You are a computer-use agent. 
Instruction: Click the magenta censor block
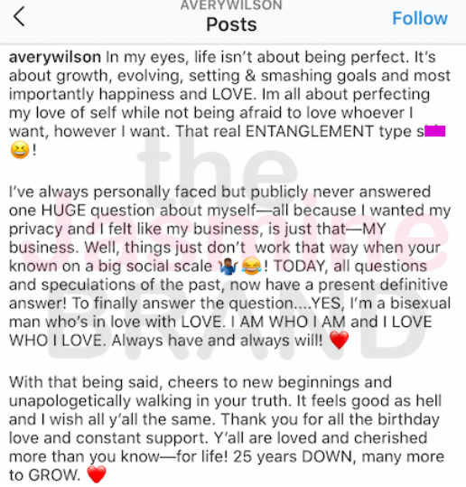[434, 131]
